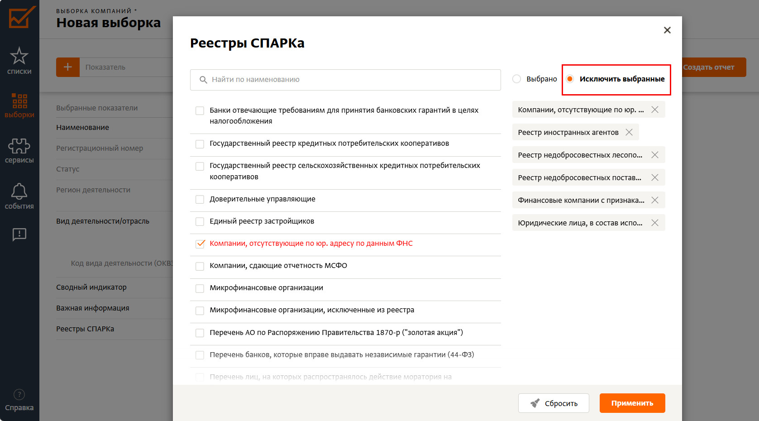Click selected chip text 'Реестр иностранных агентов'
The height and width of the screenshot is (421, 759).
[x=568, y=132]
